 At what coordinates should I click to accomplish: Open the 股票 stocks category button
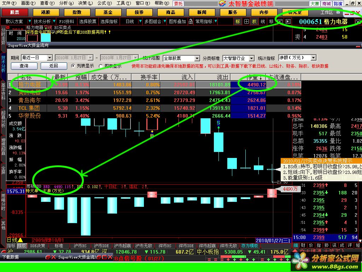click(14, 12)
